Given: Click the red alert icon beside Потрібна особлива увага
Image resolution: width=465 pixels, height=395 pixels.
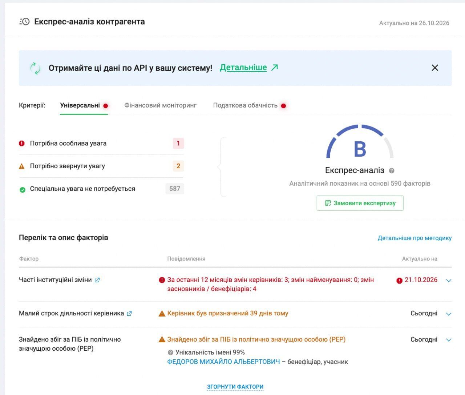Looking at the screenshot, I should (22, 143).
